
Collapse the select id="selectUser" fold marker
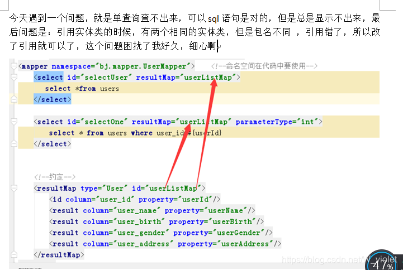[14, 77]
